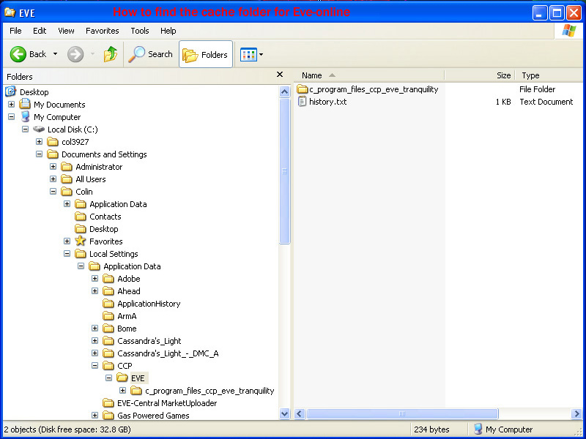This screenshot has width=586, height=439.
Task: Click the file list scroll right arrow
Action: [576, 413]
